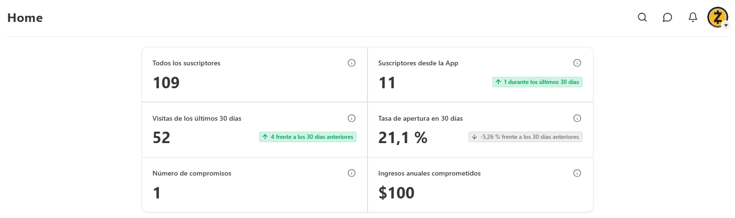Screen dimensions: 735x218
Task: Click info icon for Visitas de los últimos 30 días
Action: pyautogui.click(x=352, y=118)
